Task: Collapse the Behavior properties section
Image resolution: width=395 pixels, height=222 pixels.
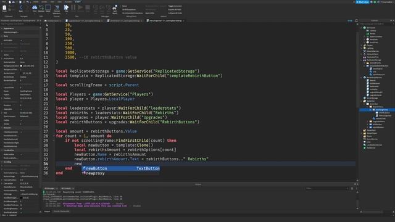Action: click(x=2, y=128)
